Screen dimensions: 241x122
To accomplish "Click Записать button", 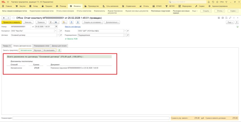I will tap(28, 22).
